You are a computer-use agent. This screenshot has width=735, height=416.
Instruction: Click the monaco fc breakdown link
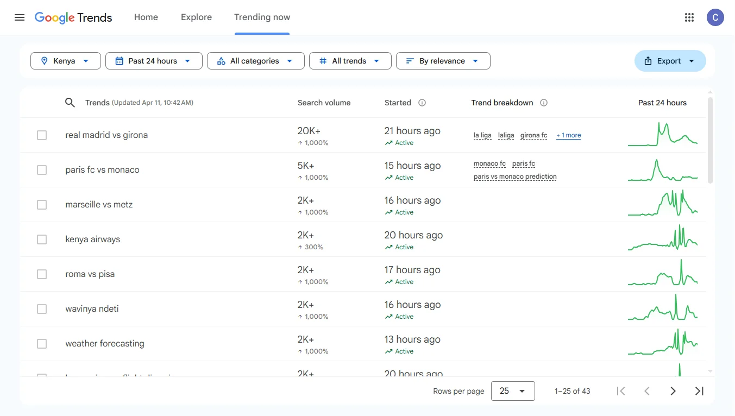tap(489, 163)
